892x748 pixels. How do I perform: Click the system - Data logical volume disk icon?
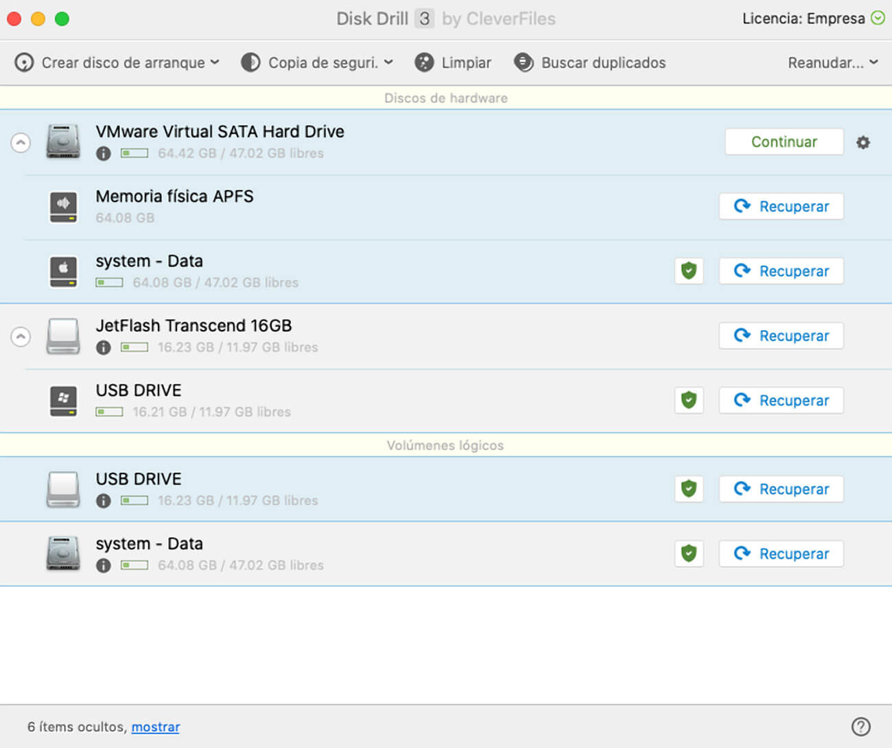point(63,554)
